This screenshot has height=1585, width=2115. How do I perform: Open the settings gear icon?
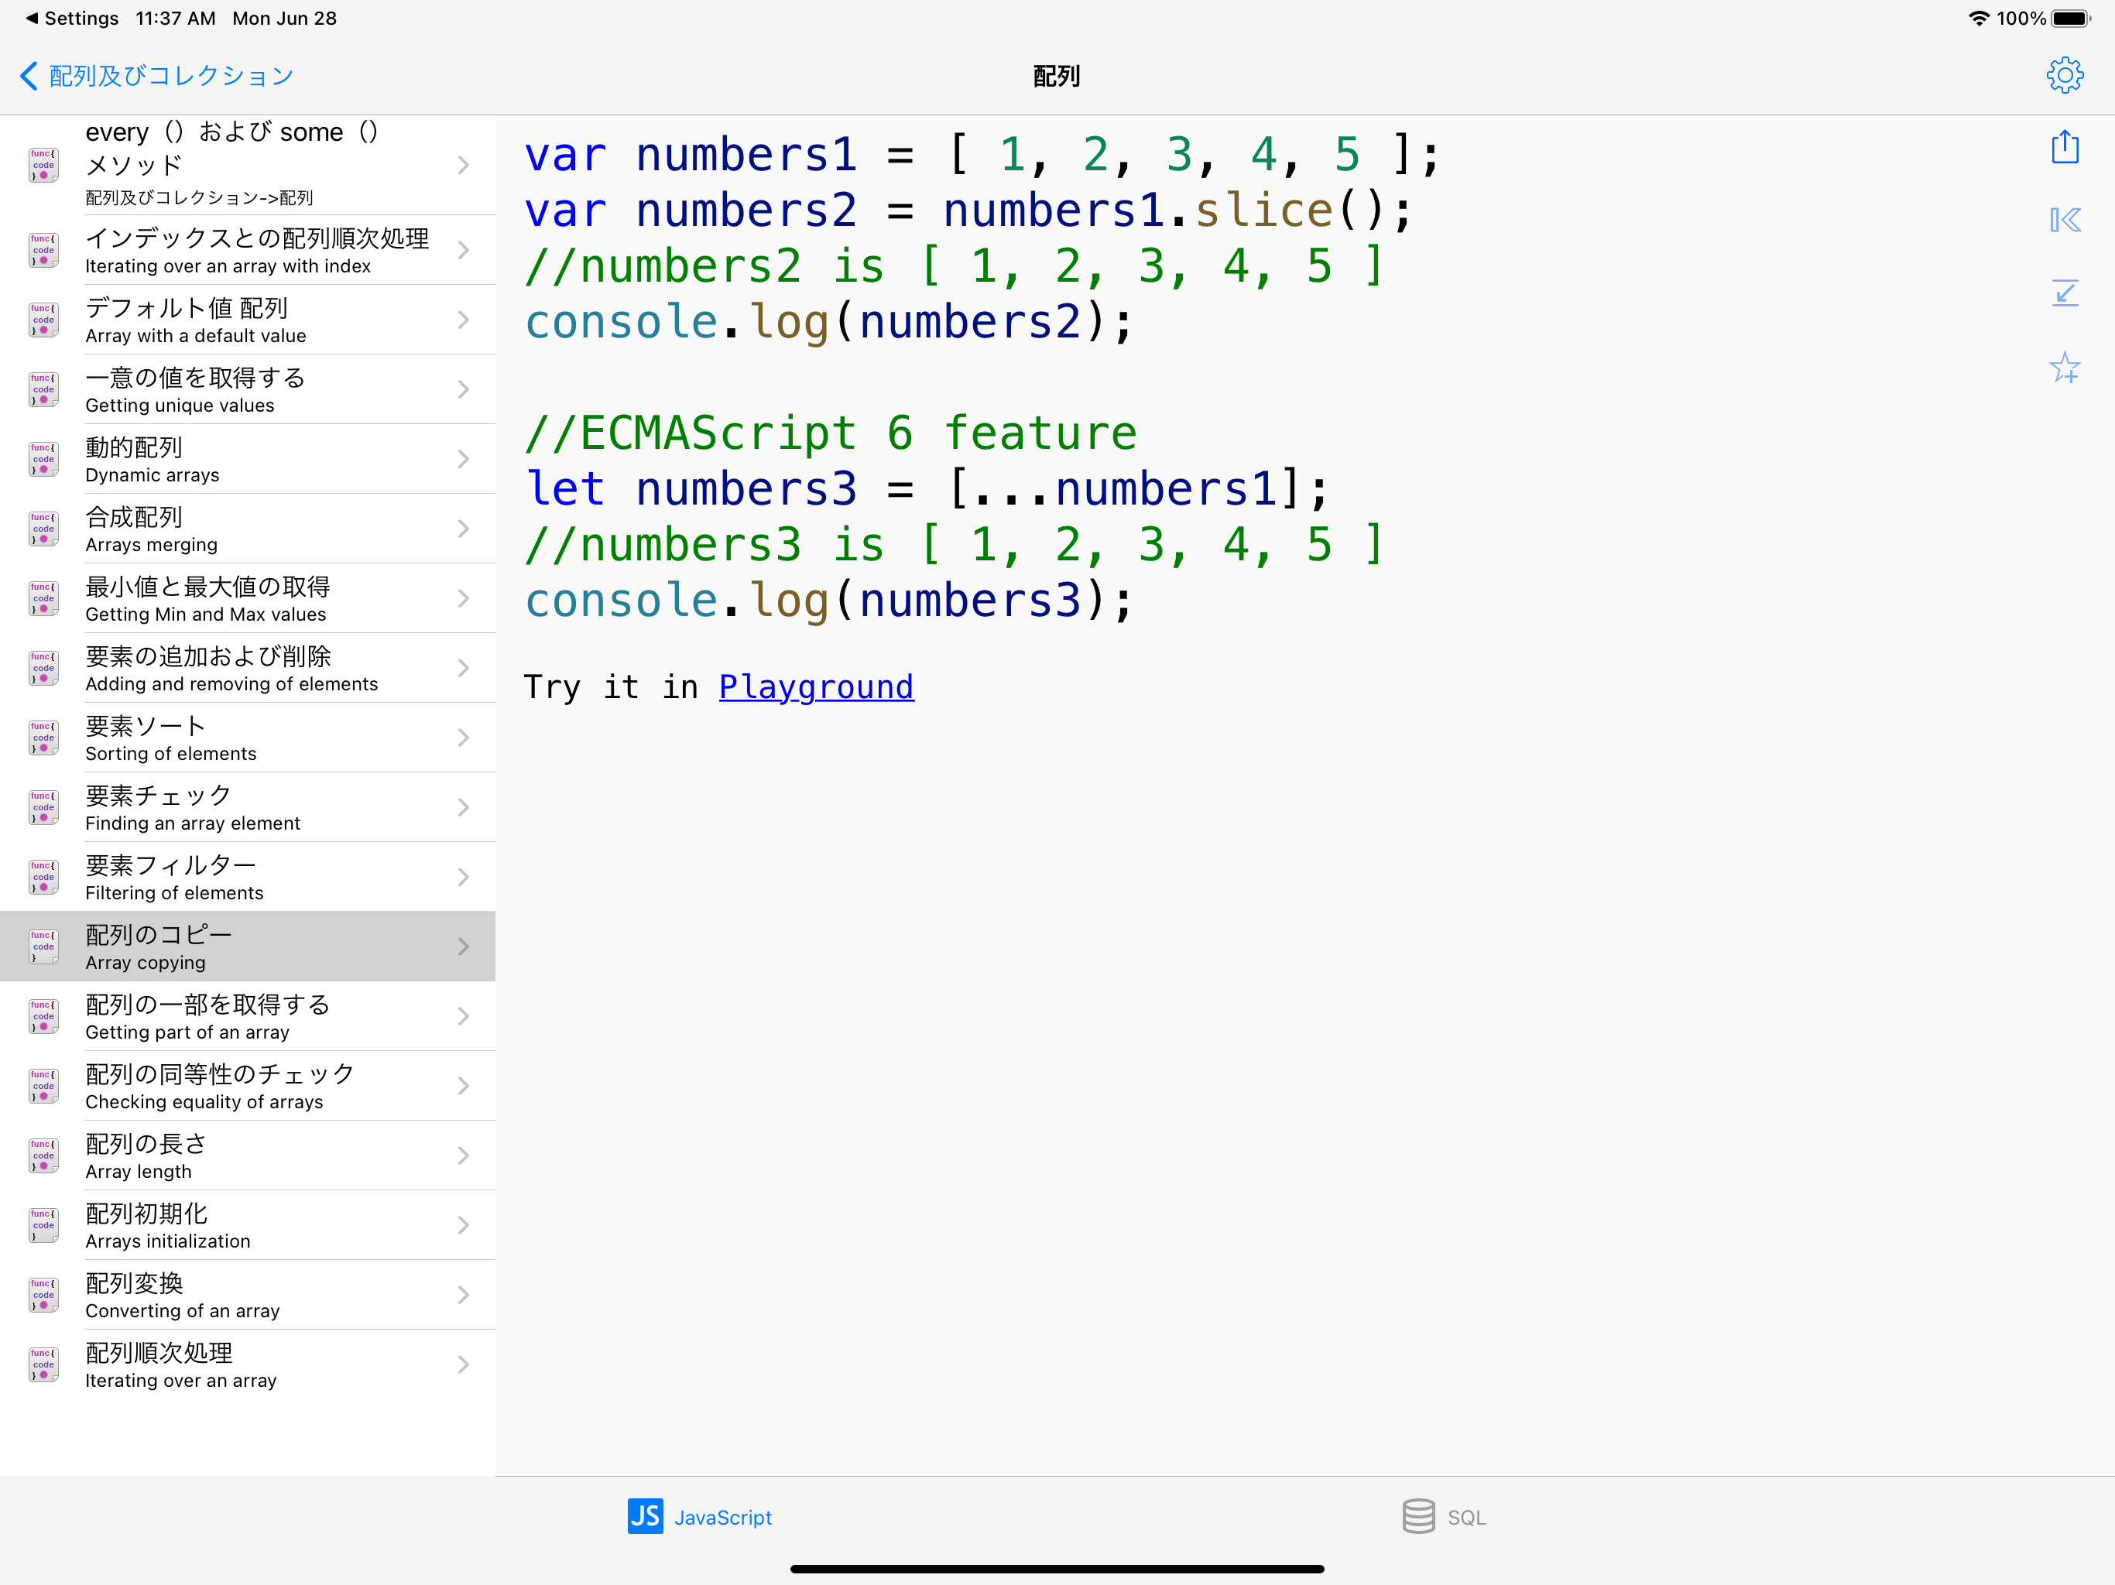click(x=2065, y=74)
